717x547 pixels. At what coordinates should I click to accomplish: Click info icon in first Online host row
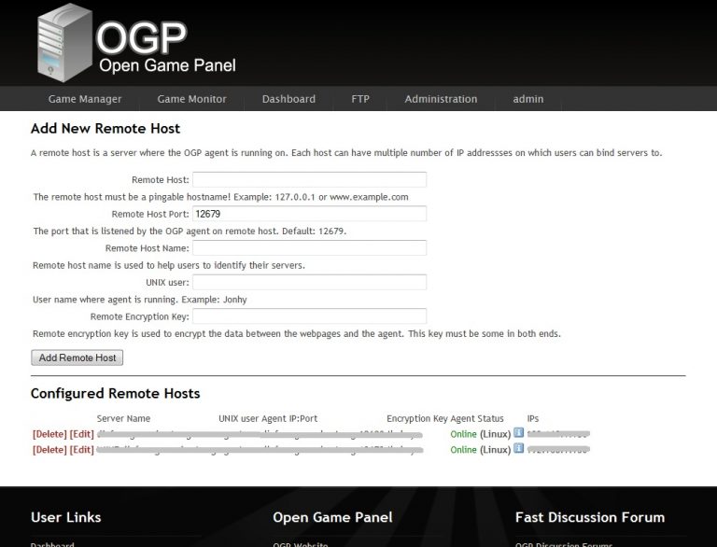click(x=518, y=432)
